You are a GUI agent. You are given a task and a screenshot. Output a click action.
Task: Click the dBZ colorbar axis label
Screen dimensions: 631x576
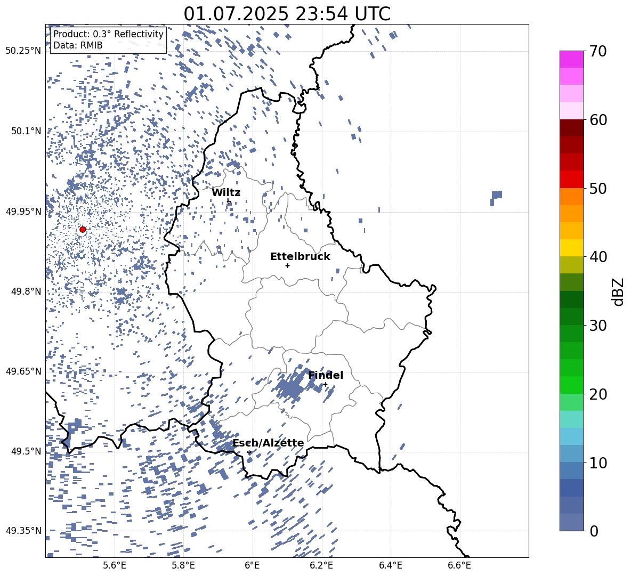(619, 291)
